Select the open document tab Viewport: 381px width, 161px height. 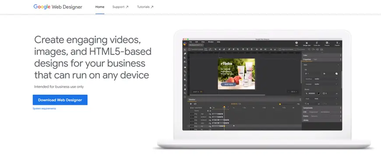196,45
